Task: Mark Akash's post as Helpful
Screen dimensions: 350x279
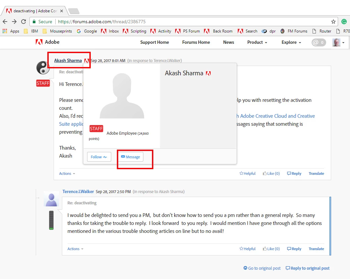Action: tap(247, 174)
